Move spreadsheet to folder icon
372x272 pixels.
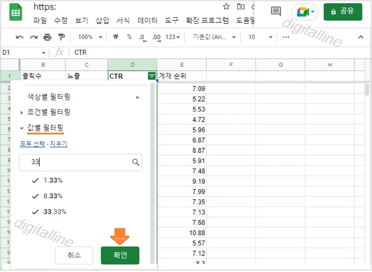[x=241, y=6]
